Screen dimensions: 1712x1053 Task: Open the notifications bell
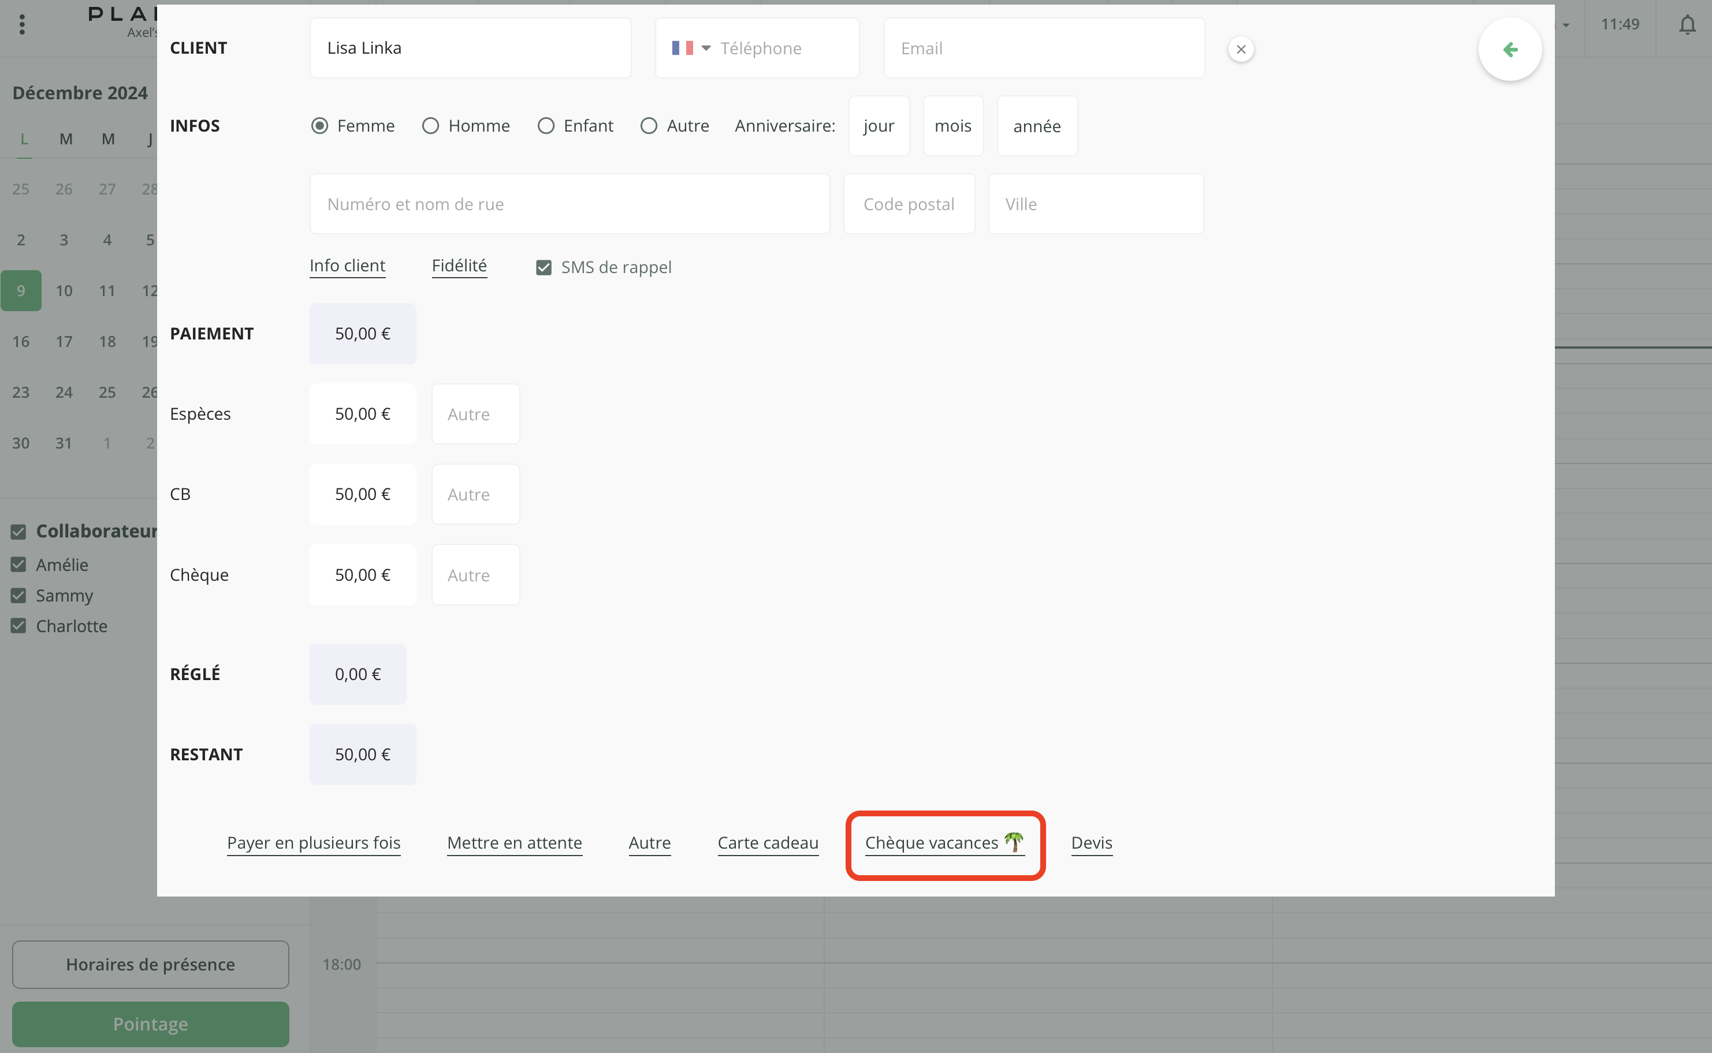pos(1687,25)
